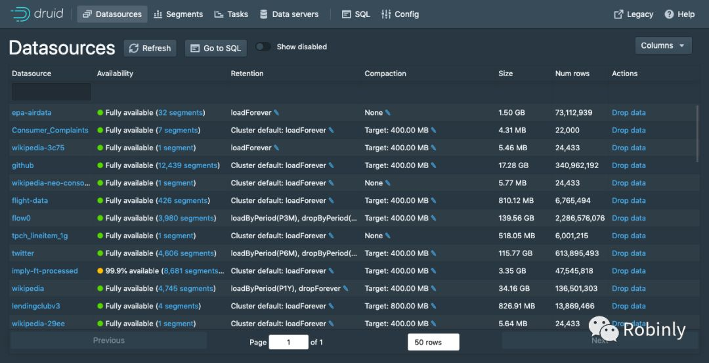Click Drop data for twitter
Screen dimensions: 709x363
coord(628,253)
